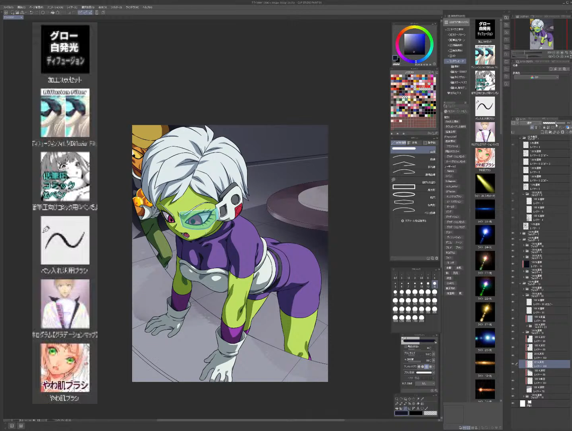Image resolution: width=572 pixels, height=431 pixels.
Task: Click the Save toolbar icon
Action: pyautogui.click(x=22, y=12)
